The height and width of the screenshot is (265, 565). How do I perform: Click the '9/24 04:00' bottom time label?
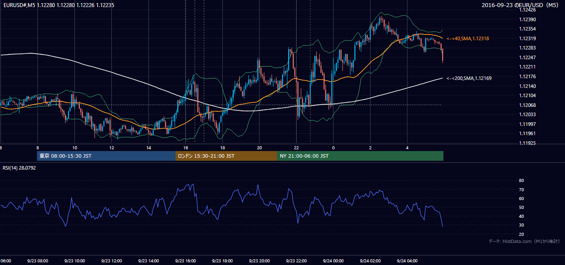click(407, 261)
